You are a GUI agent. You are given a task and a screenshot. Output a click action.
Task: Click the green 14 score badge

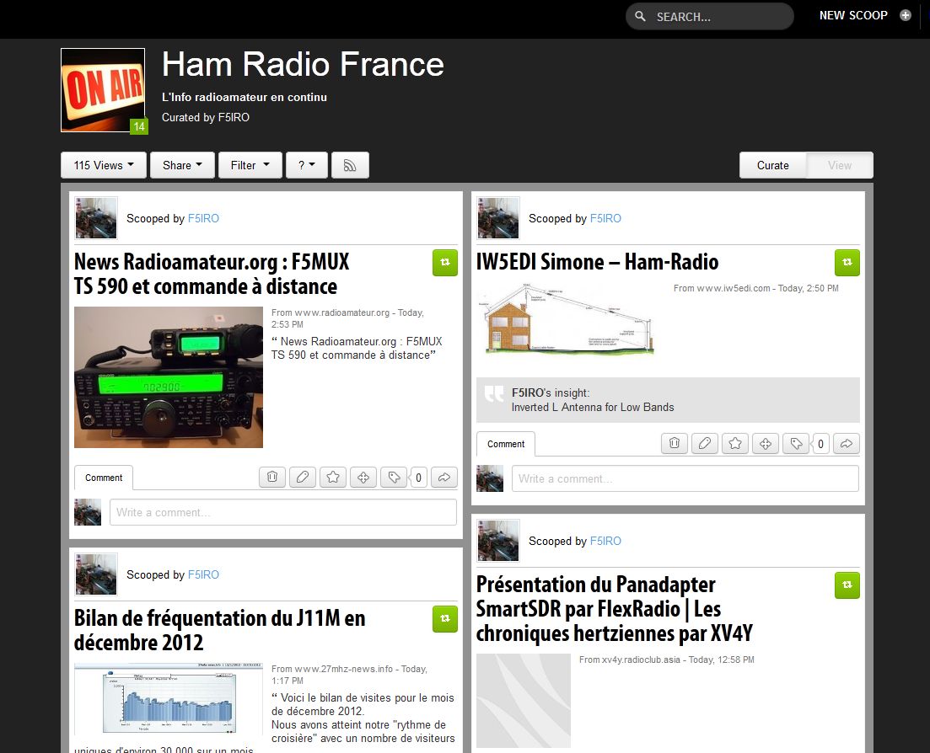coord(139,126)
